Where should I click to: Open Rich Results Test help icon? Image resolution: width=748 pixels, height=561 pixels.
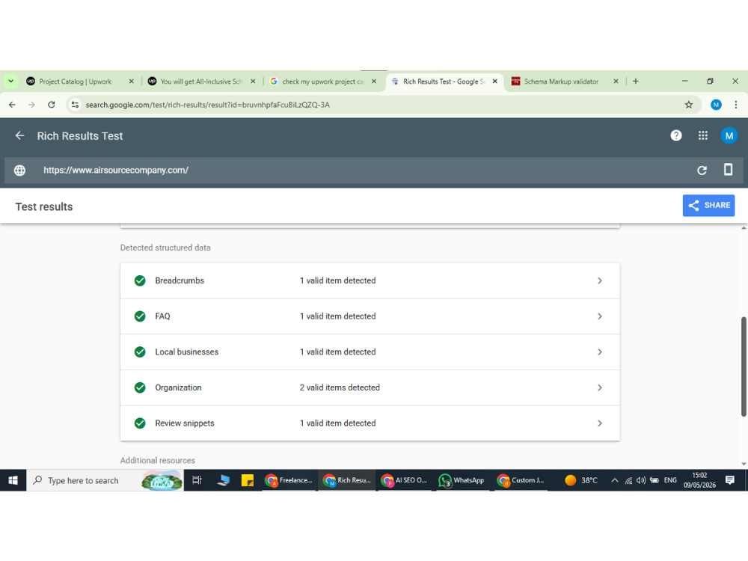click(x=675, y=136)
